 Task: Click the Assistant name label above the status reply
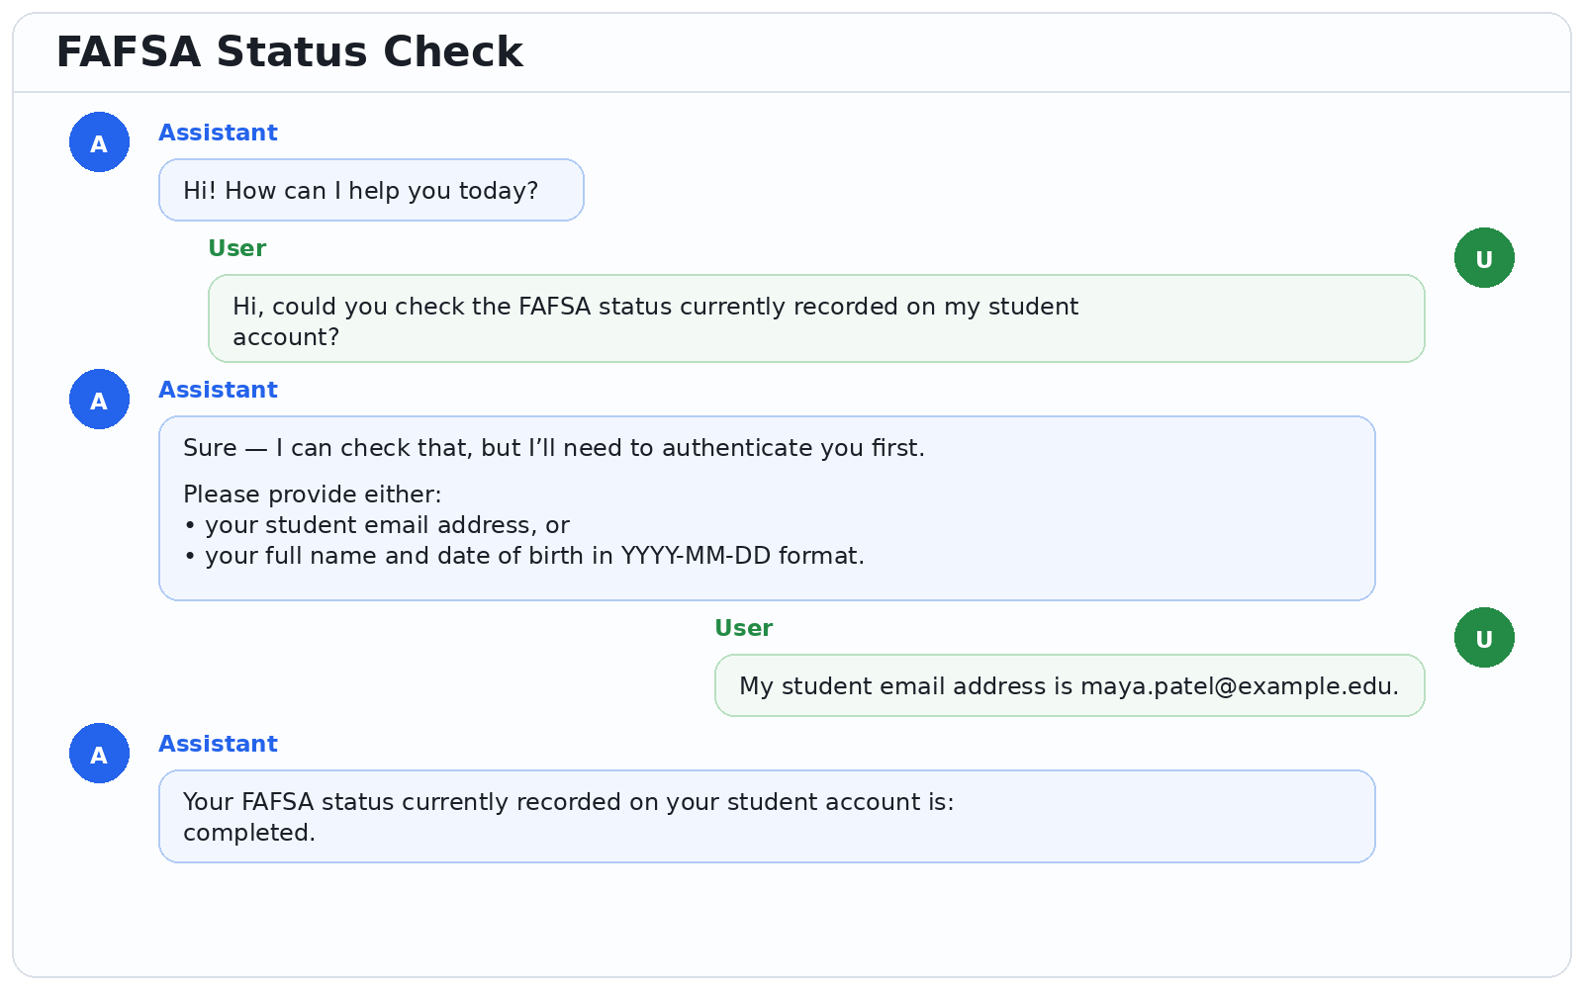218,744
